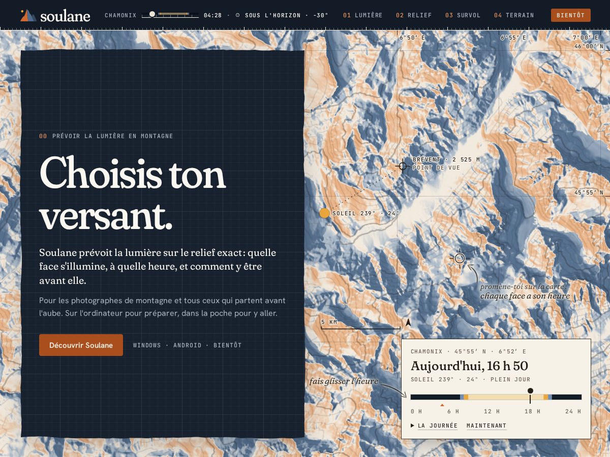Screen dimensions: 610x457
Task: Click the Brévent crosshair viewpoint marker
Action: coord(403,166)
